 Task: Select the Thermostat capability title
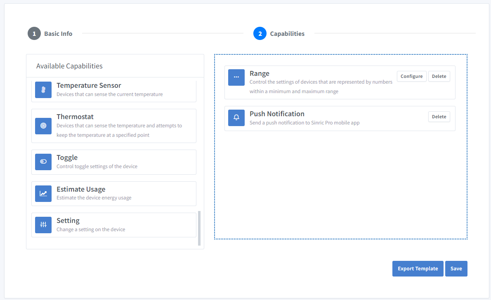coord(75,117)
